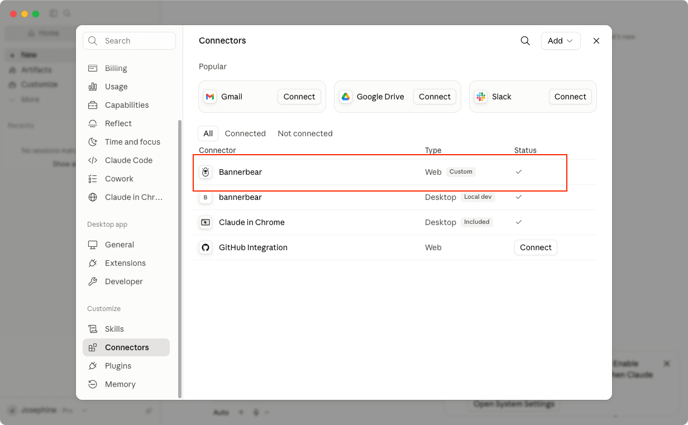Open the Add connector dropdown

tap(561, 41)
